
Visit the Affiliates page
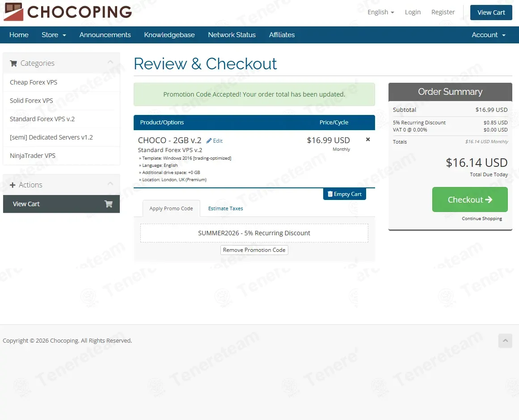(282, 35)
